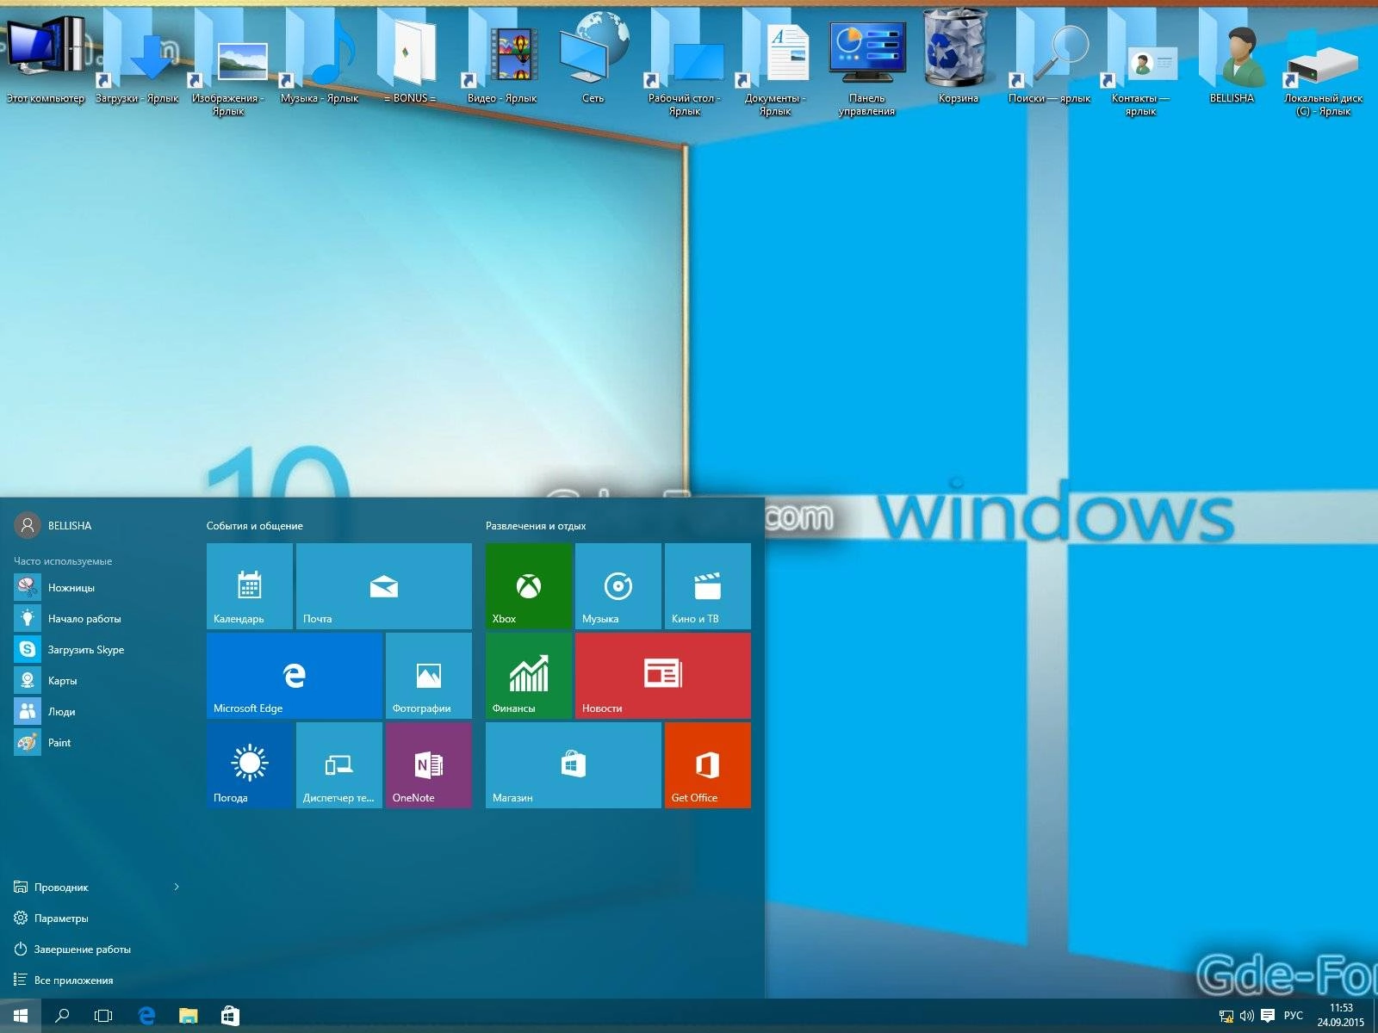This screenshot has height=1033, width=1378.
Task: Select Этот компьютер desktop icon
Action: (46, 59)
